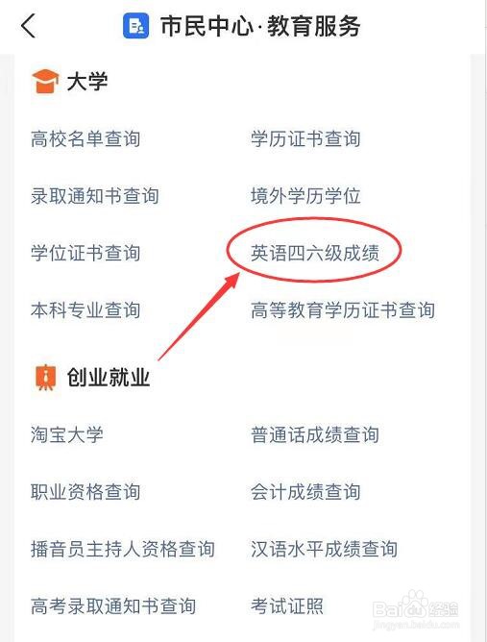Select 学位证书查询
487x642 pixels.
point(85,253)
